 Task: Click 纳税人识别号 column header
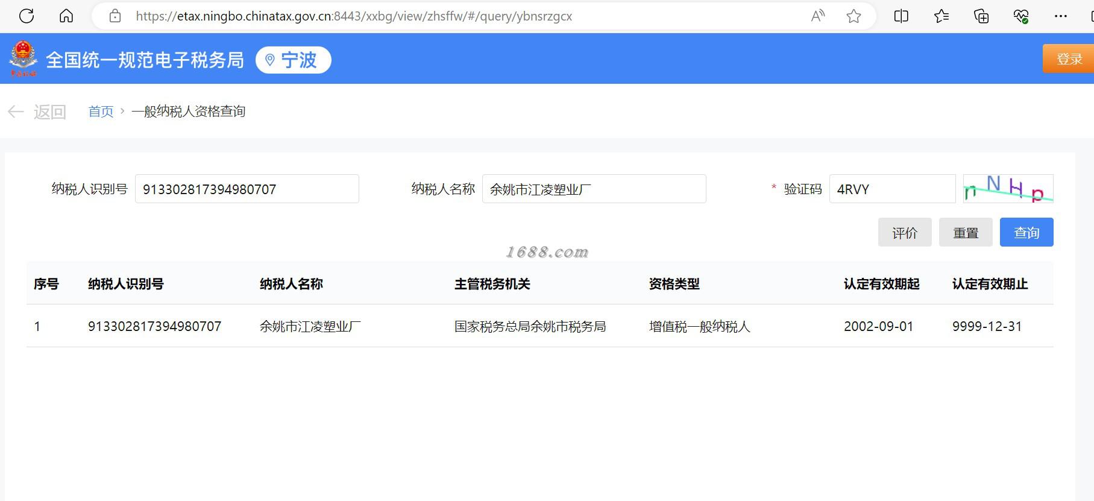(x=126, y=284)
